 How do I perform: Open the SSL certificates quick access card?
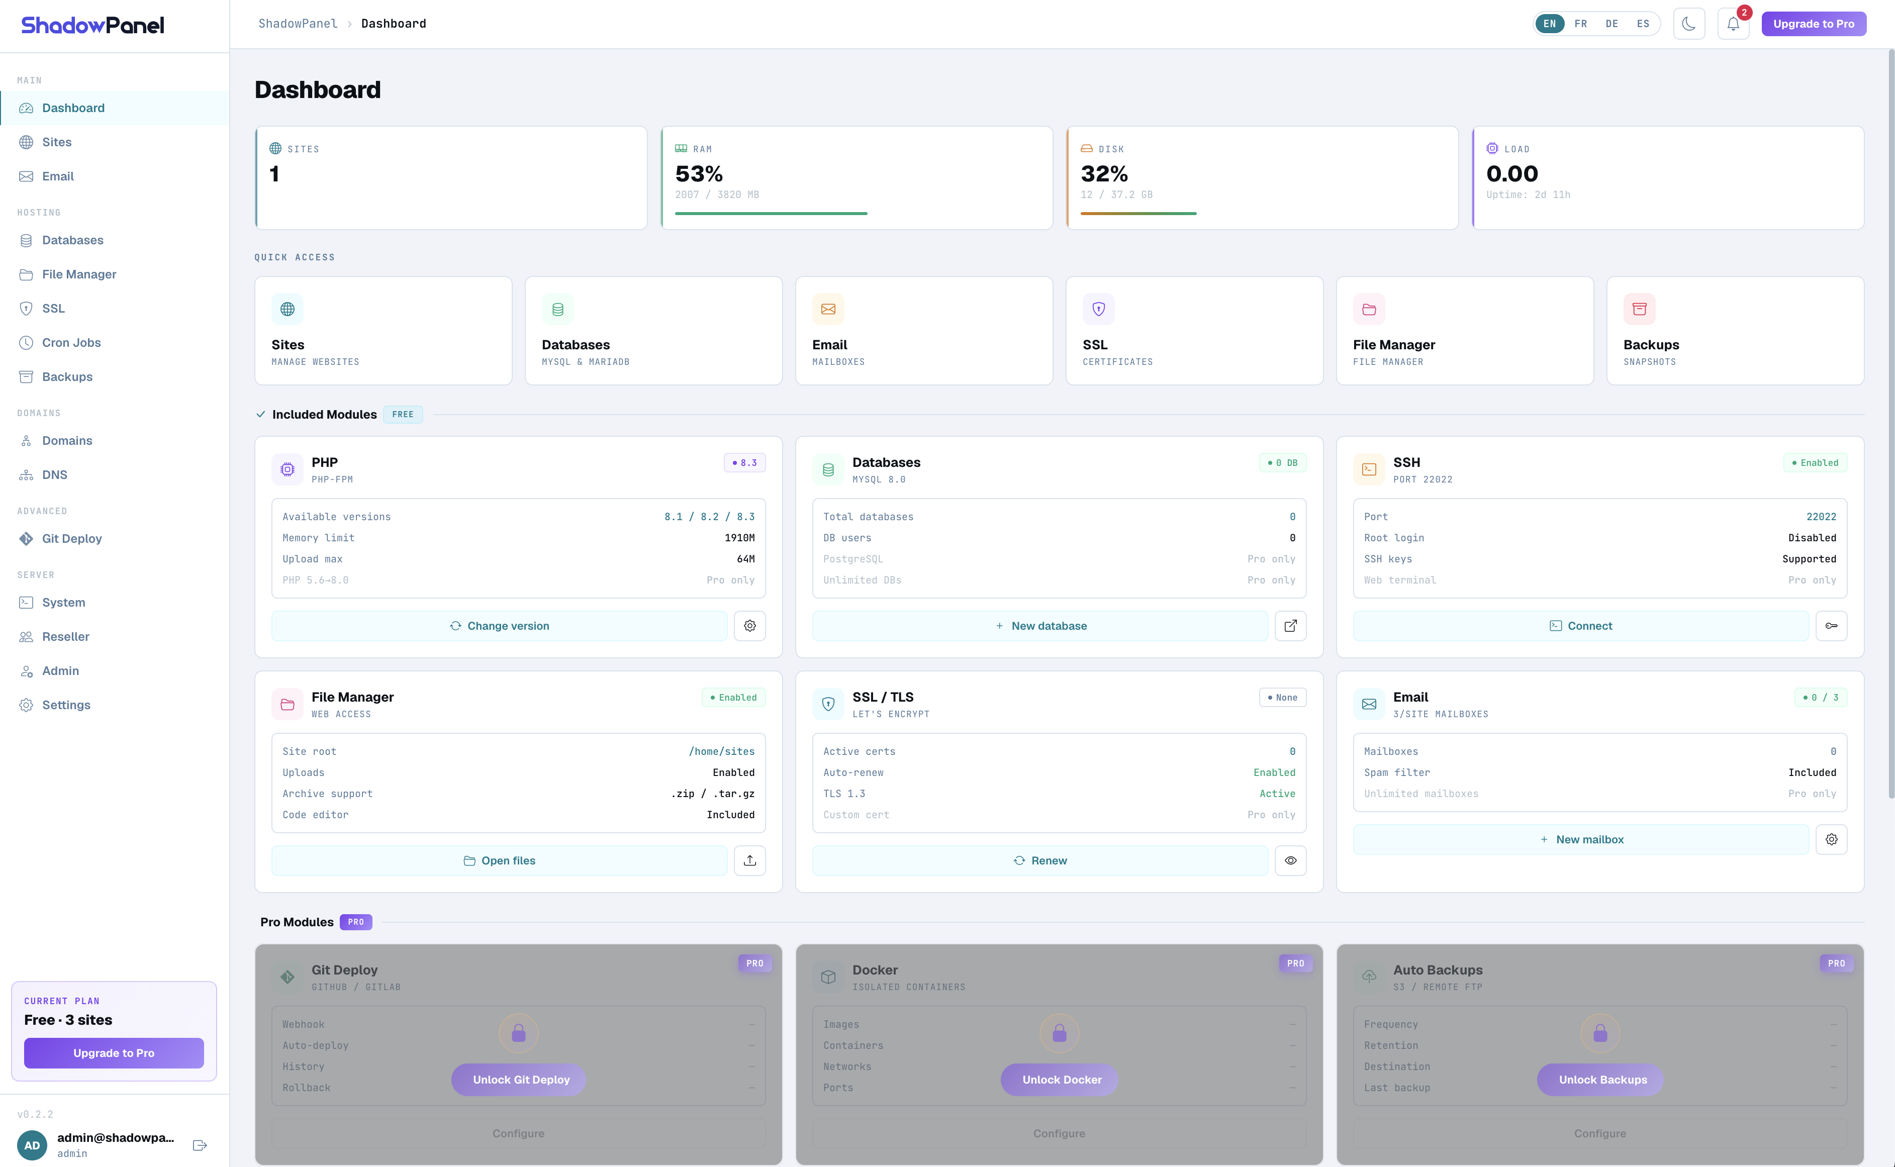click(x=1195, y=330)
